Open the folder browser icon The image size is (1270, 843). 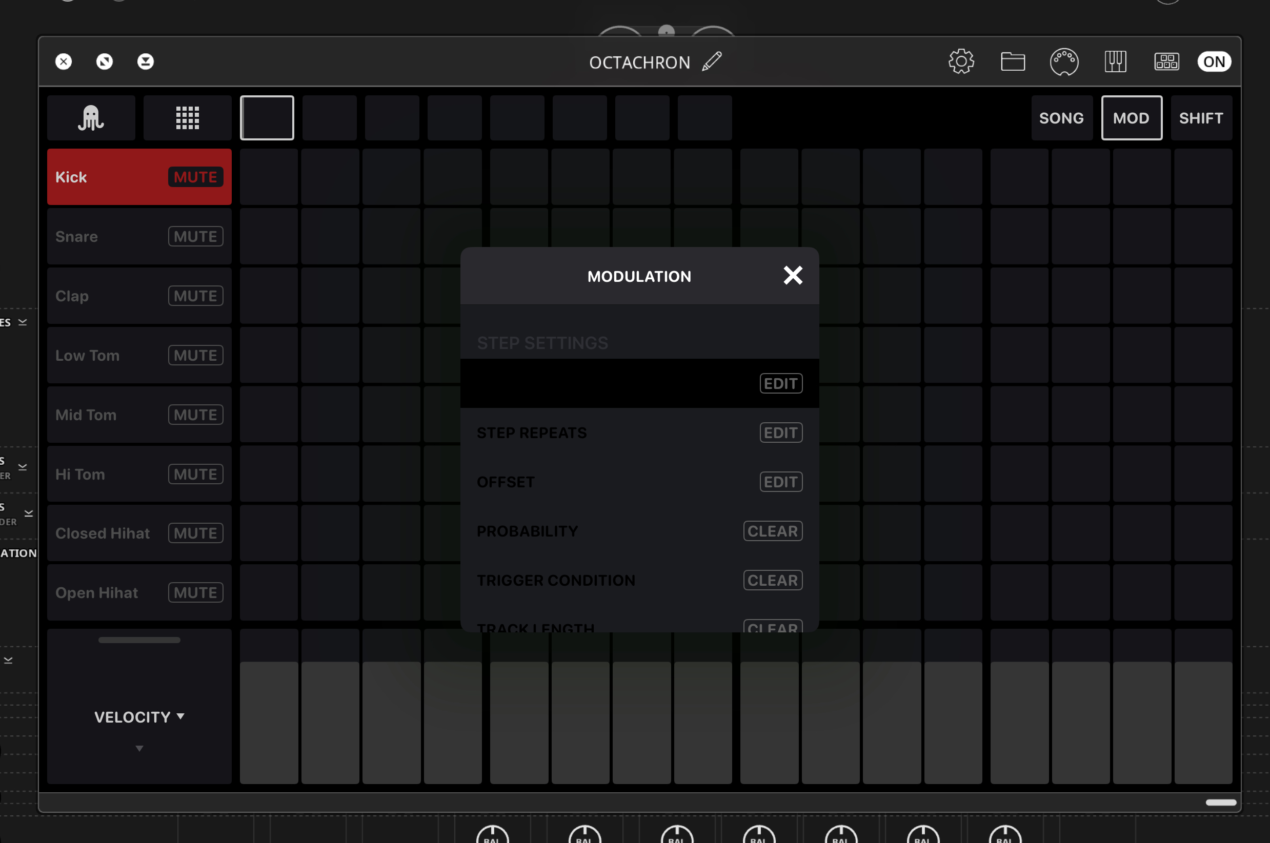click(x=1012, y=62)
